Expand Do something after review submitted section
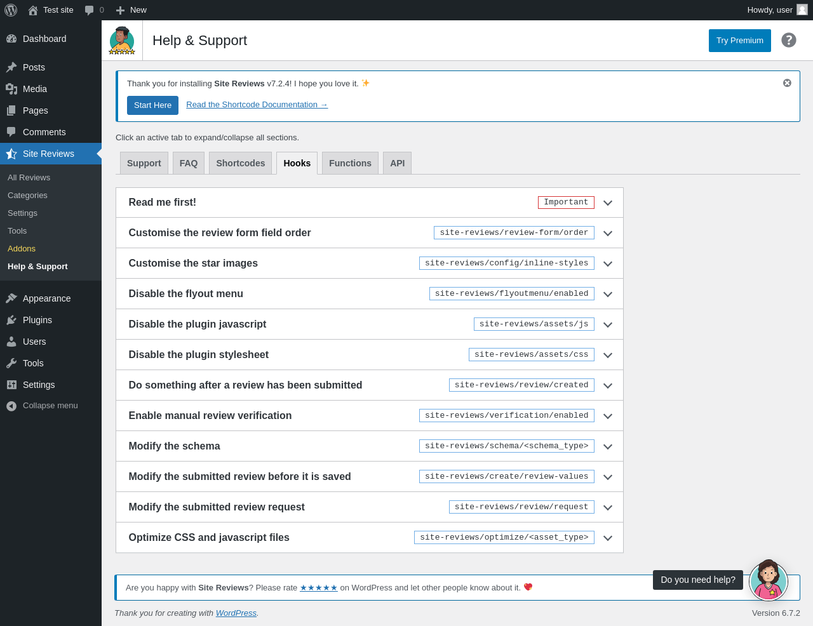813x626 pixels. click(x=370, y=385)
